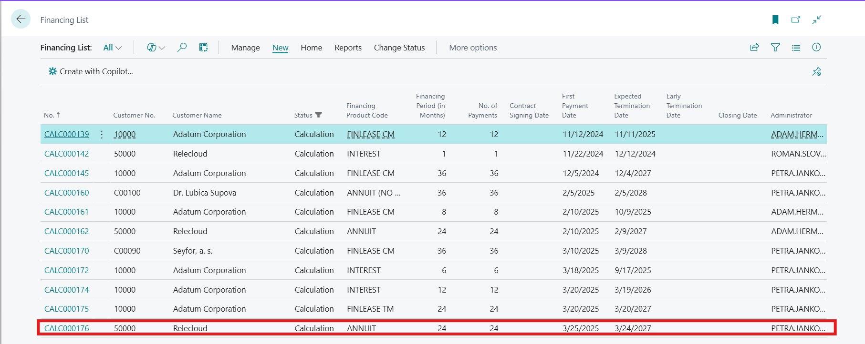Open the search magnifier icon
Viewport: 865px width, 344px height.
tap(182, 48)
